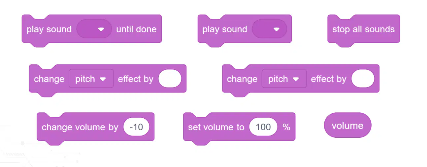Click empty value field in right 'effect by' block
This screenshot has width=427, height=167.
click(363, 79)
